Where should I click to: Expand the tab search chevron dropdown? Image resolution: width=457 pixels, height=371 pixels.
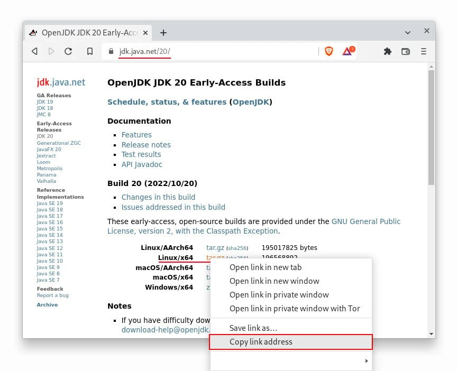coord(408,32)
